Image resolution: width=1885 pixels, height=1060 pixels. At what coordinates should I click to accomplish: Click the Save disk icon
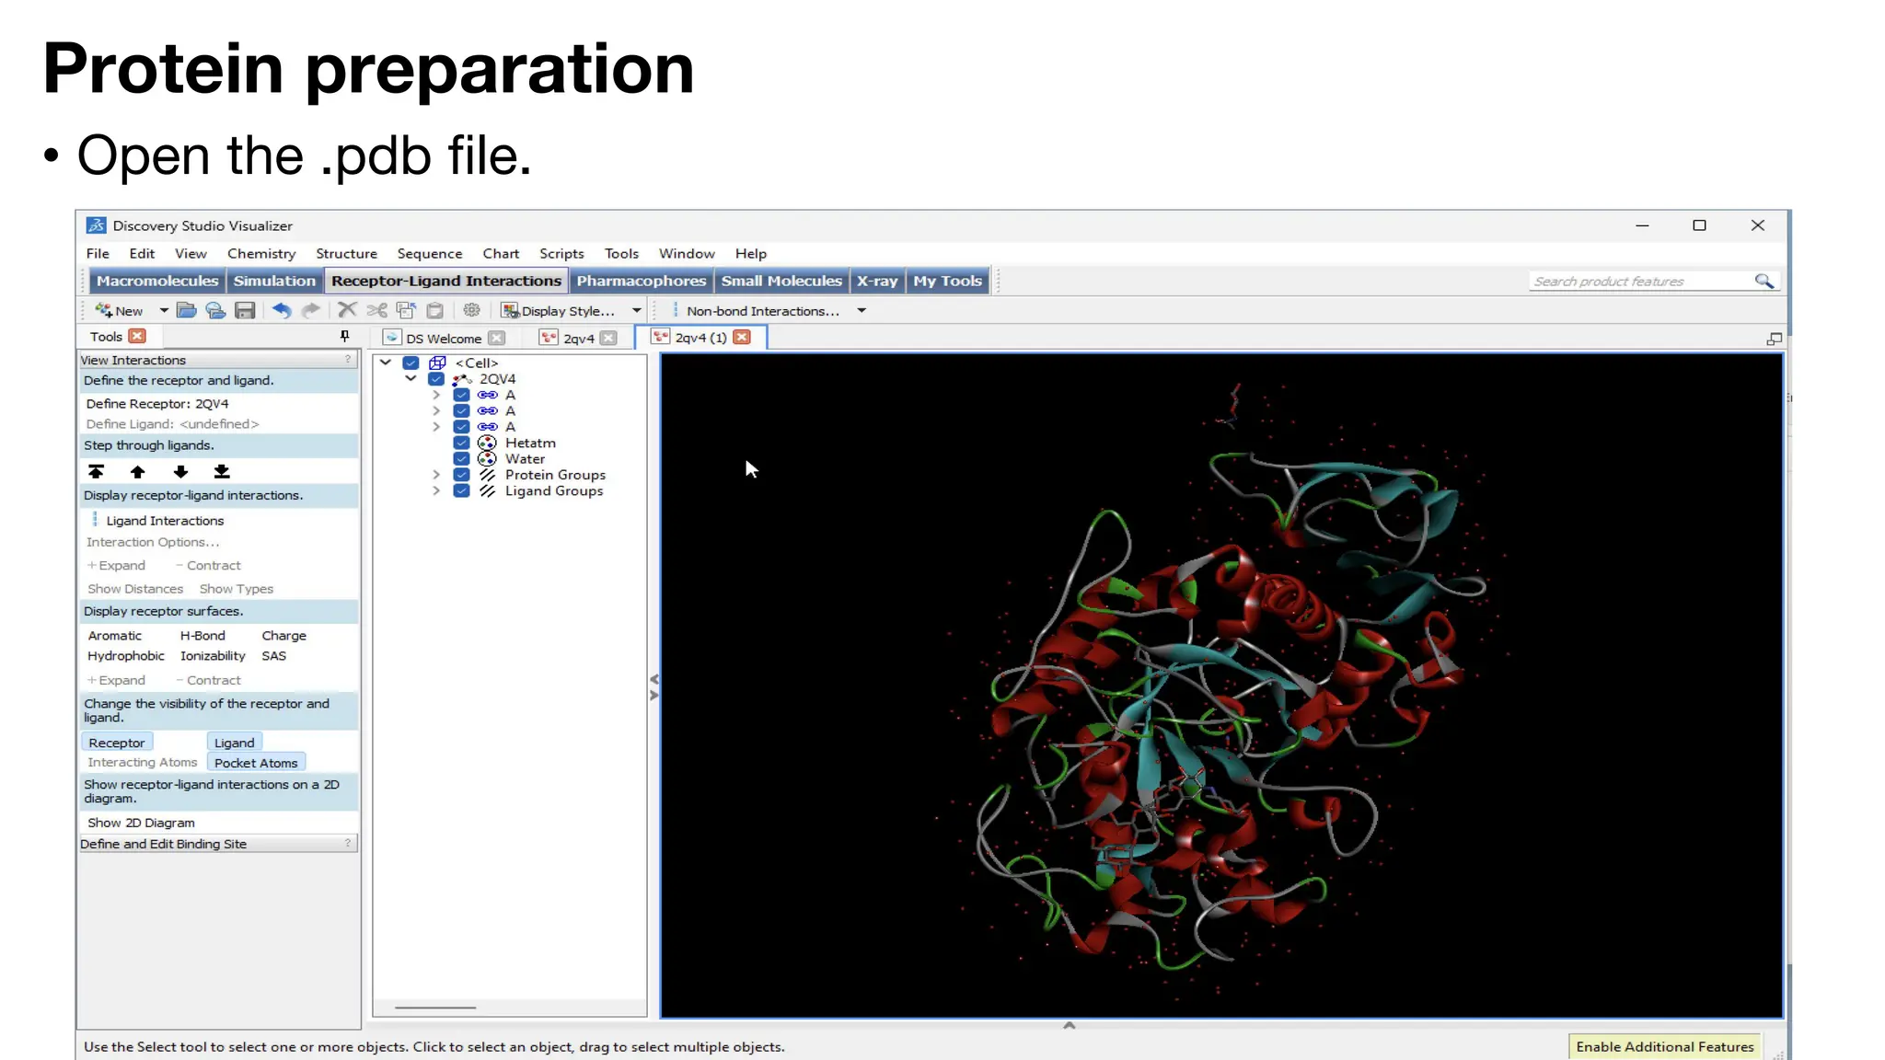(245, 311)
